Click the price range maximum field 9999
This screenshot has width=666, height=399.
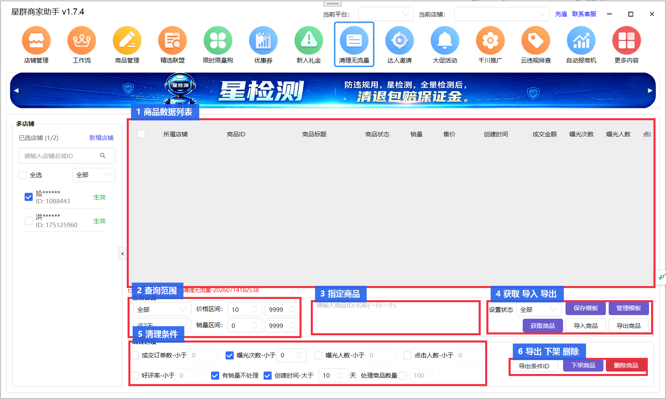(x=282, y=309)
